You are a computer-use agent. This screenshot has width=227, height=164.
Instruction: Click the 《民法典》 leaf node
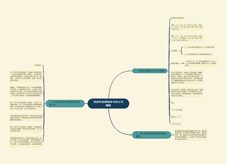pyautogui.click(x=38, y=65)
